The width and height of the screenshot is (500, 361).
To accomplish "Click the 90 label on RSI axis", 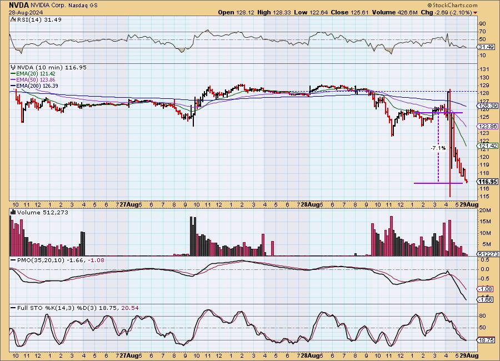I will pos(482,23).
